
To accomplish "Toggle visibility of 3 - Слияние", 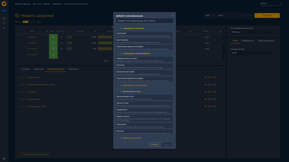I will [x=212, y=92].
